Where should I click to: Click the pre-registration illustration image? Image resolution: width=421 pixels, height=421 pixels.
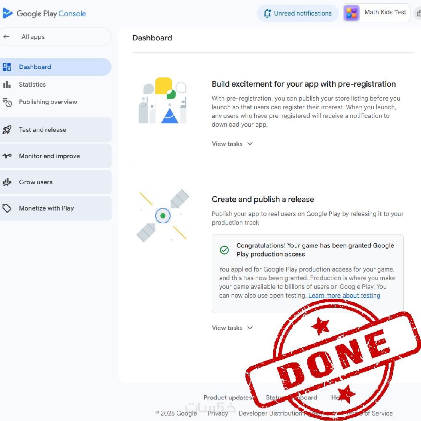(x=163, y=101)
